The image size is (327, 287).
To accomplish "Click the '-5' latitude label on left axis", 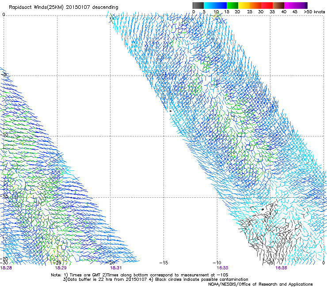I will click(4, 74).
